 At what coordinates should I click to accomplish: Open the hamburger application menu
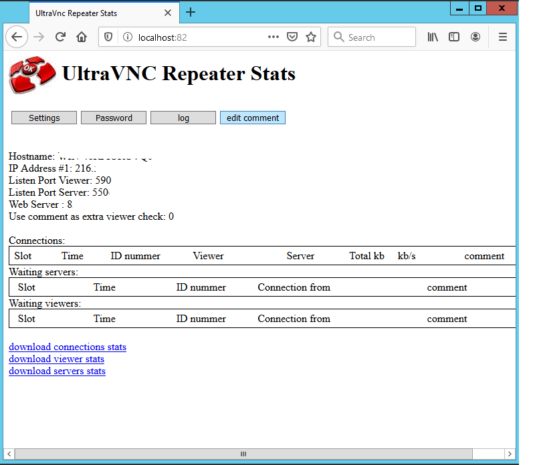(503, 37)
